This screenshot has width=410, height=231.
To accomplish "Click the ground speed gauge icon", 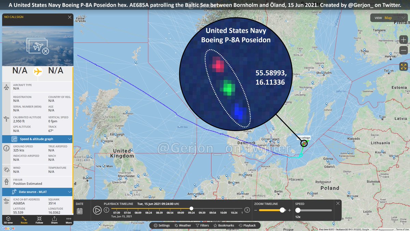I will [x=6, y=148].
